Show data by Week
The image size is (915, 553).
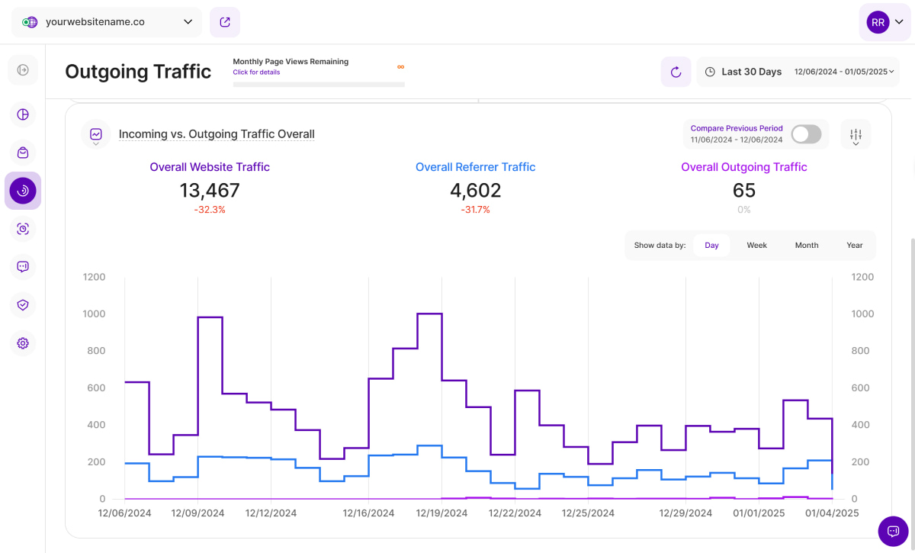click(756, 246)
